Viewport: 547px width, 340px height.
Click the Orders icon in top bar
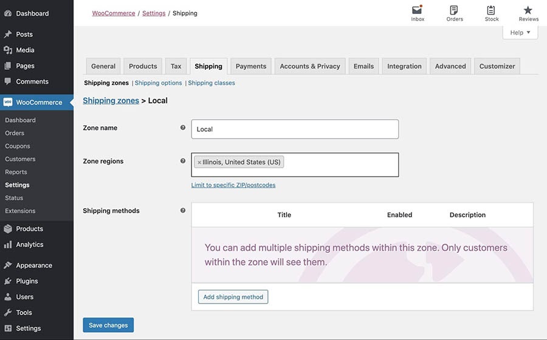pos(454,11)
